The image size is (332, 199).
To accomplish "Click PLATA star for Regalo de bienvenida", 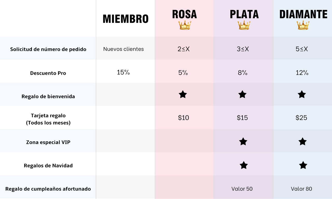I will point(243,94).
